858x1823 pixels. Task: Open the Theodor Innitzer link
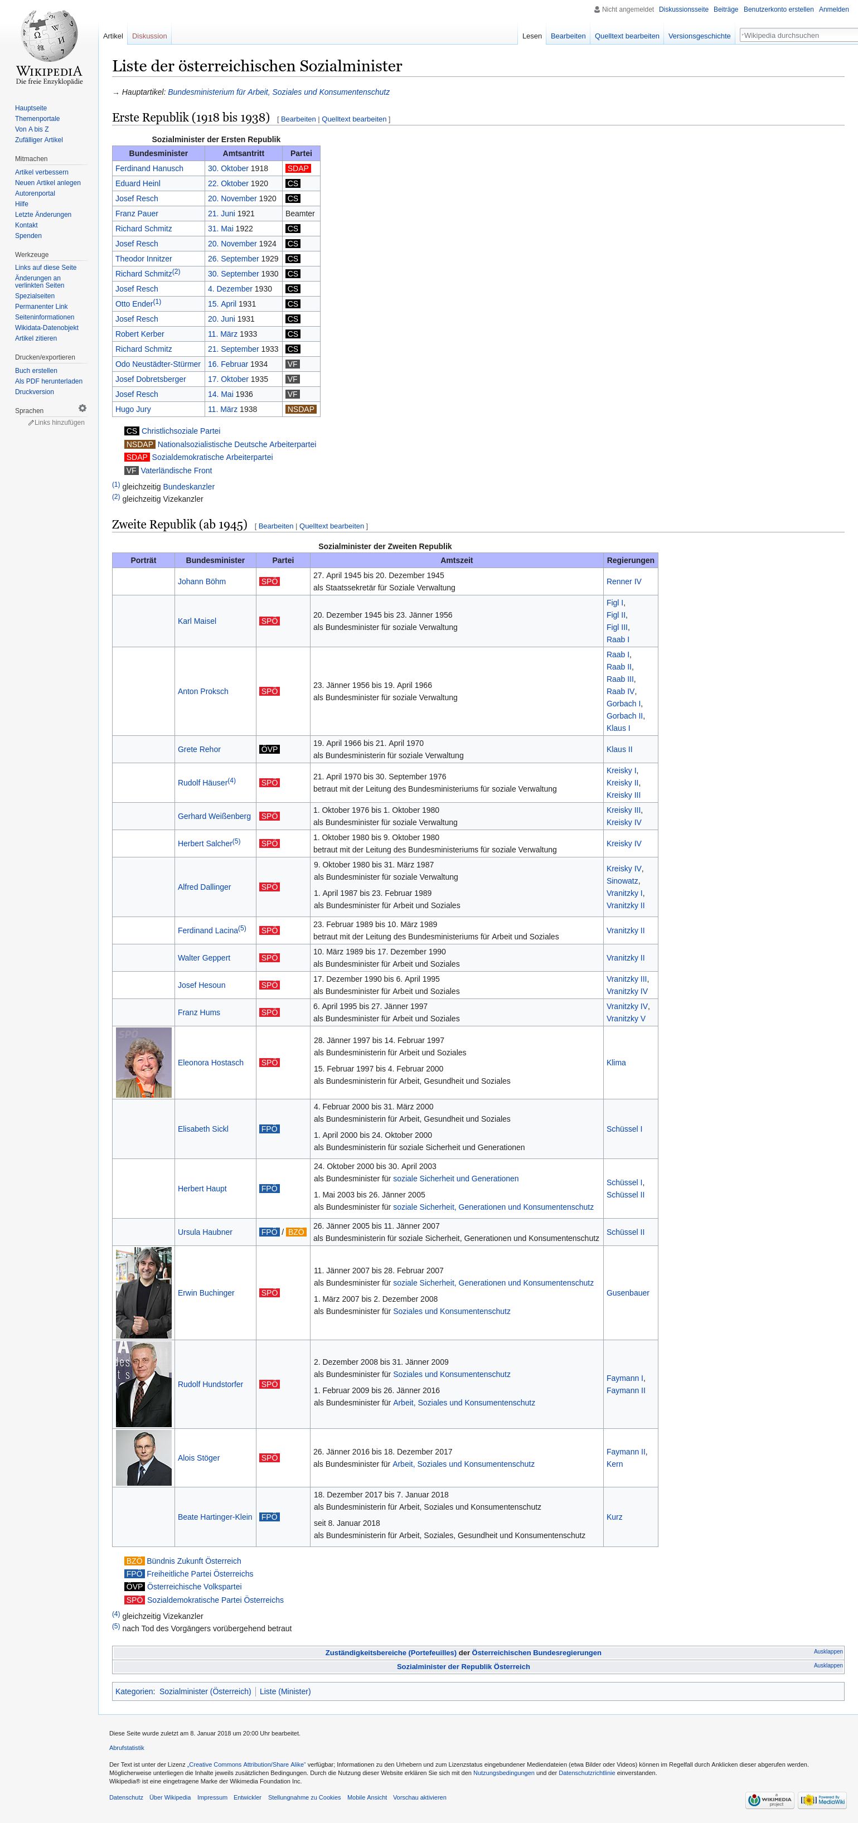[x=144, y=259]
